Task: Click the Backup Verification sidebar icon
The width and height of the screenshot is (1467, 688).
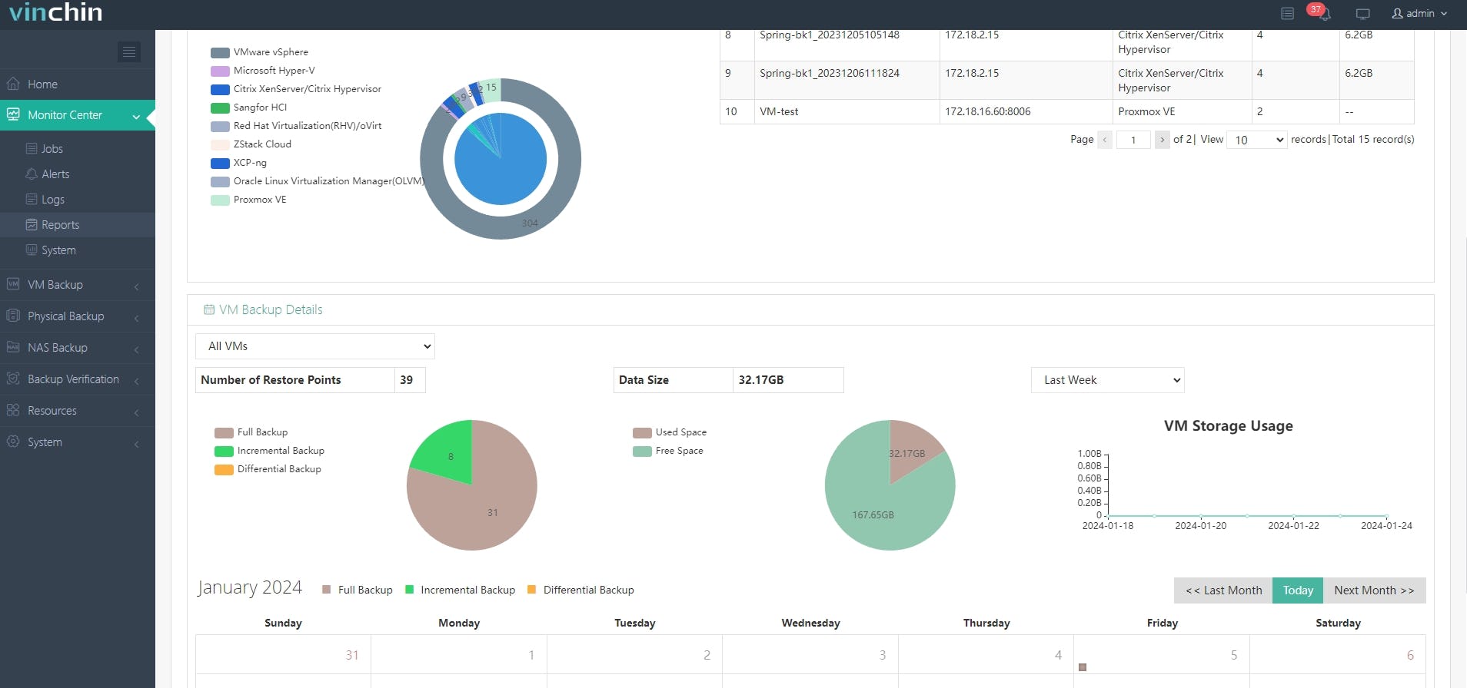Action: tap(13, 379)
